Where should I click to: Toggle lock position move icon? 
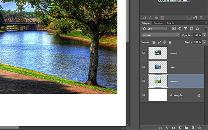(164, 42)
